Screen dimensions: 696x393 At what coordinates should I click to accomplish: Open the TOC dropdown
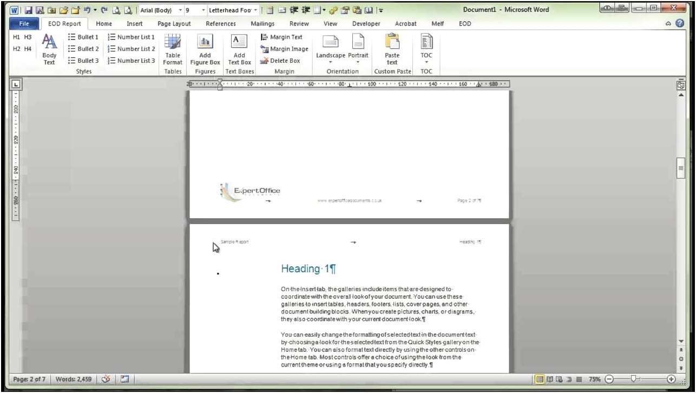pyautogui.click(x=426, y=49)
